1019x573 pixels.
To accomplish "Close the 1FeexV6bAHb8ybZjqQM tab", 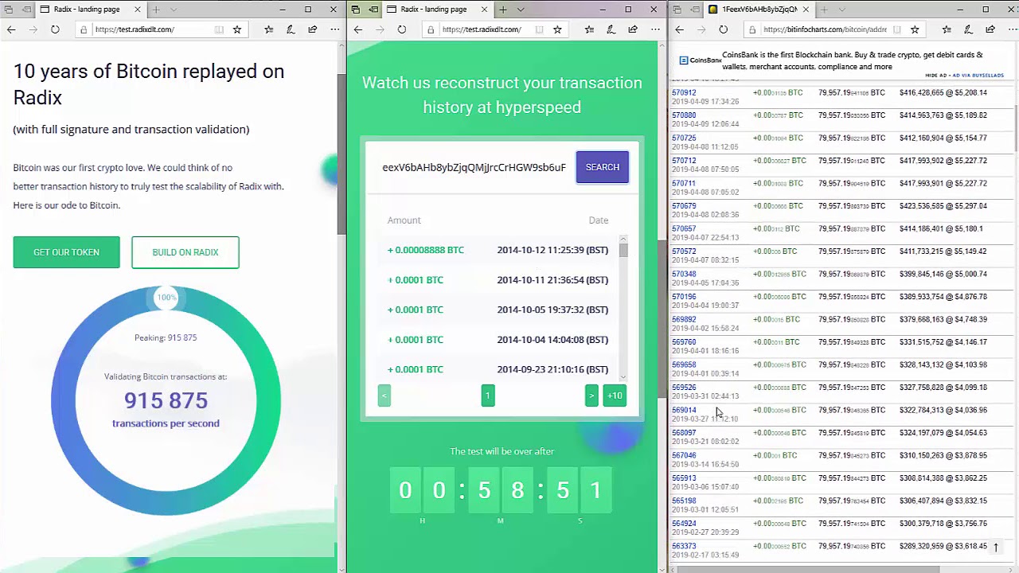I will click(x=806, y=10).
